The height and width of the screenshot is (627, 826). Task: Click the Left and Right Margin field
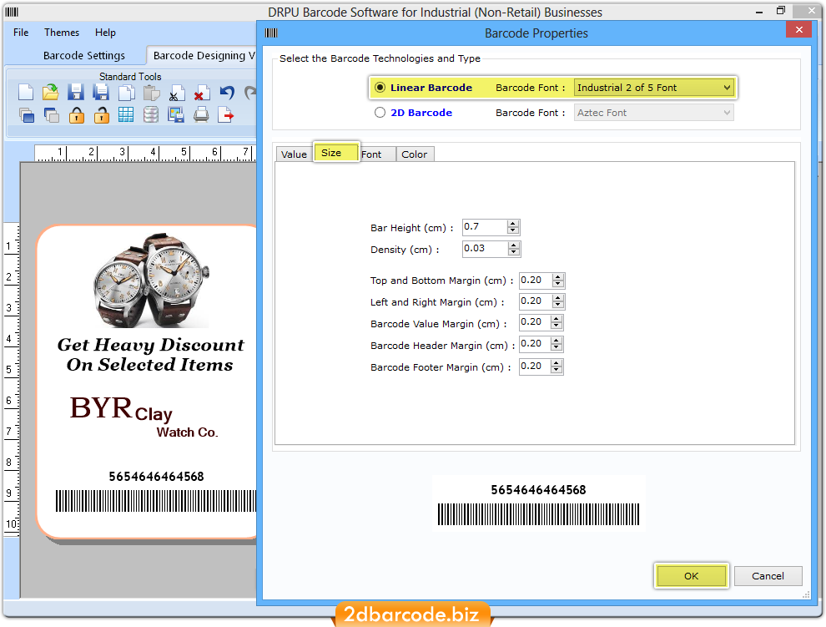click(x=536, y=301)
